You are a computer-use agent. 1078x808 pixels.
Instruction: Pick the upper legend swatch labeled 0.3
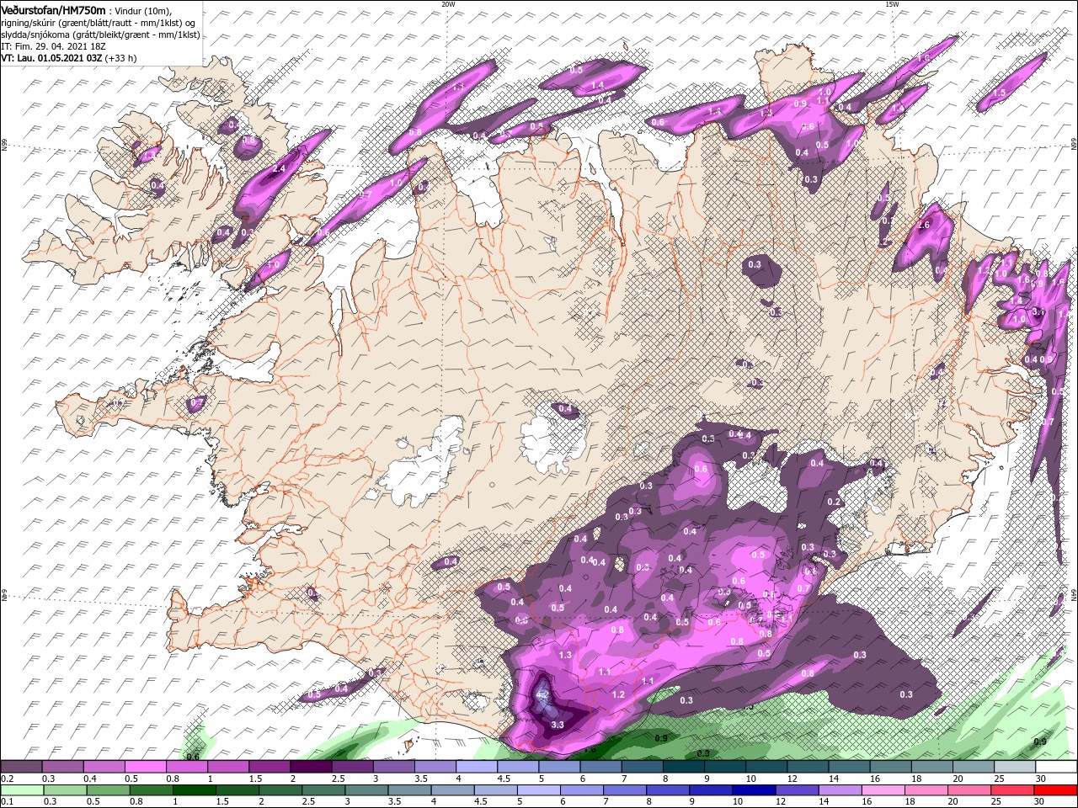point(62,767)
